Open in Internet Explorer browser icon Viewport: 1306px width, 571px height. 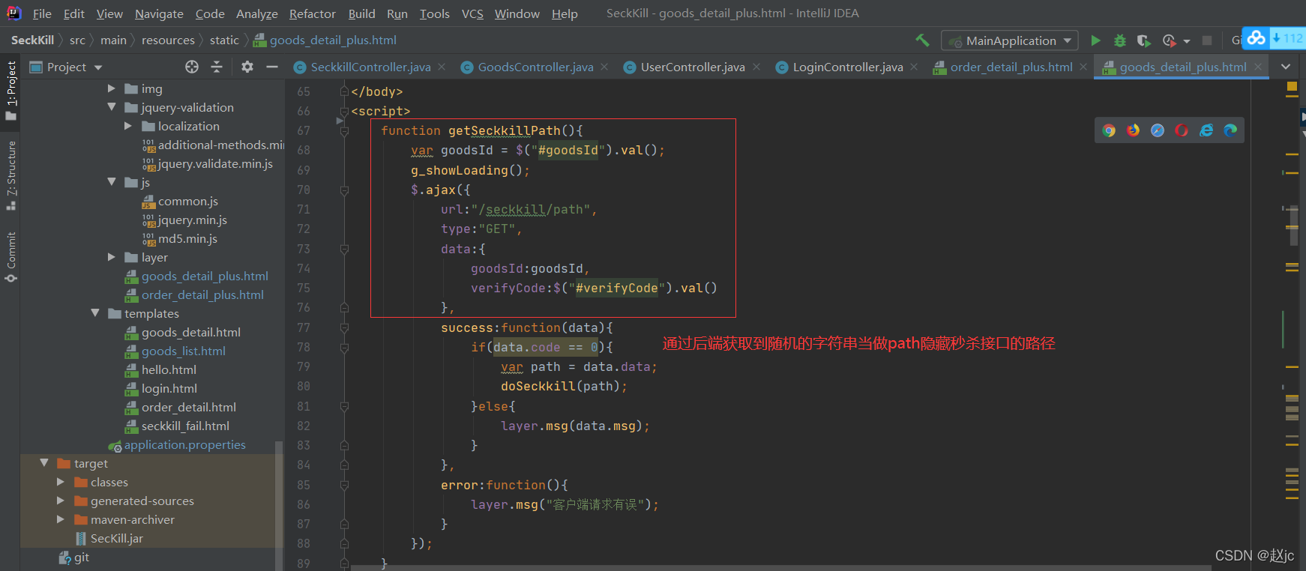pyautogui.click(x=1206, y=130)
